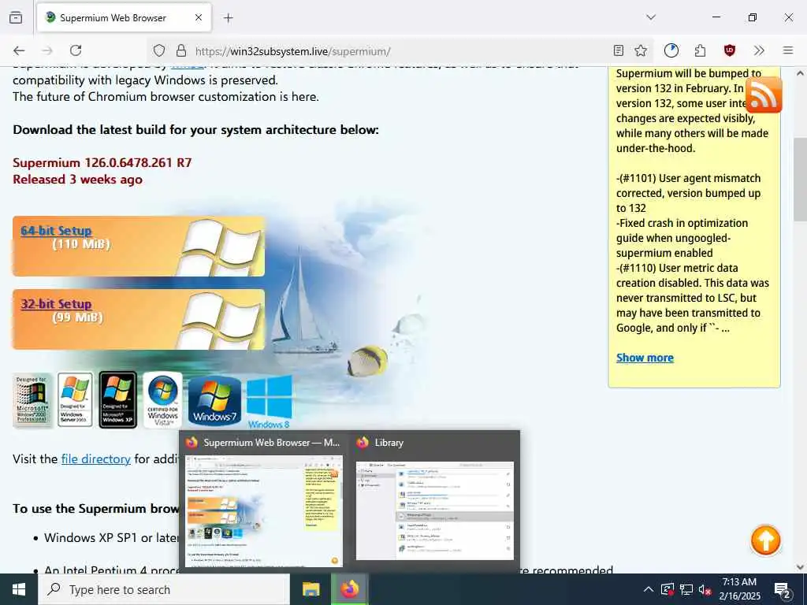Select Supermium Web Browser window preview thumbnail
The height and width of the screenshot is (605, 807).
coord(263,510)
